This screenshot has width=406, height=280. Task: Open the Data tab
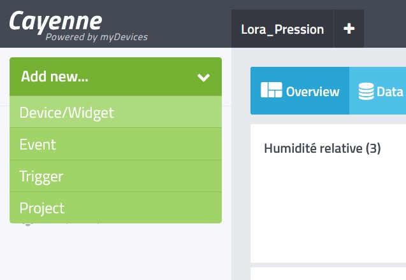[377, 91]
